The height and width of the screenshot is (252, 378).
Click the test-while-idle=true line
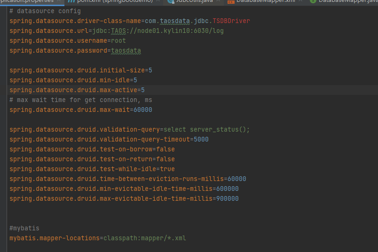tap(92, 169)
